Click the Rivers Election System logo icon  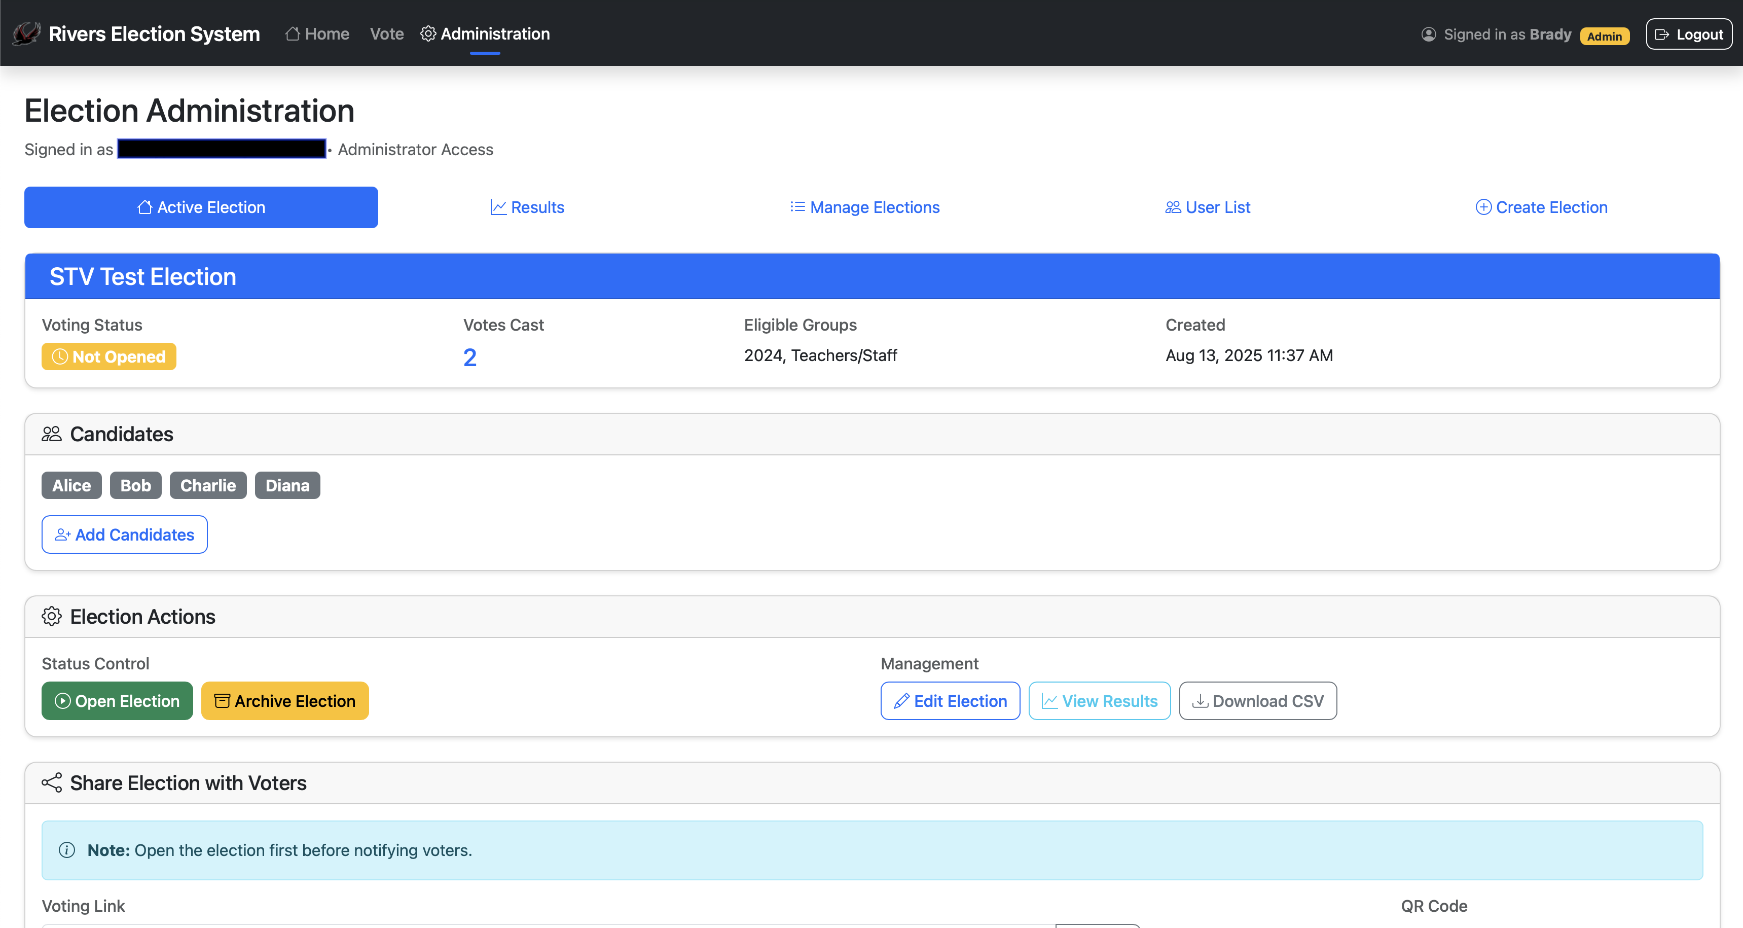26,33
